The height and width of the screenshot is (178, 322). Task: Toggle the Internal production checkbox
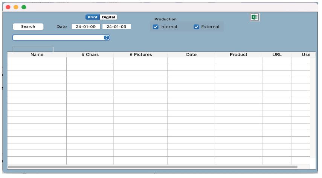[156, 27]
